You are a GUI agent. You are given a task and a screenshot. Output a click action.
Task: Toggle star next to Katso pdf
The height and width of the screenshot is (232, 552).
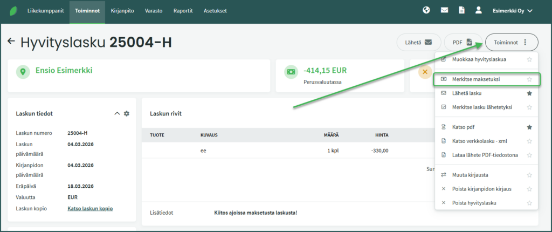pyautogui.click(x=529, y=127)
